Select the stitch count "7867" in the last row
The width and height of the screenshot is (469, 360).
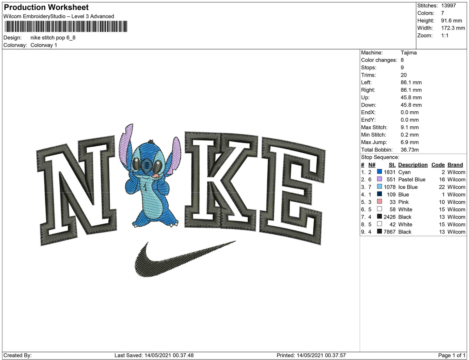click(389, 232)
